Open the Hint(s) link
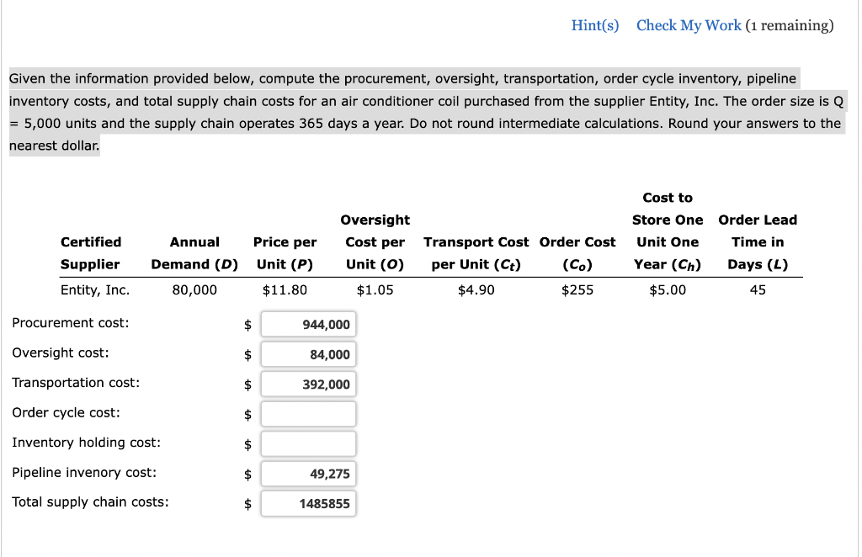The width and height of the screenshot is (862, 557). 595,26
